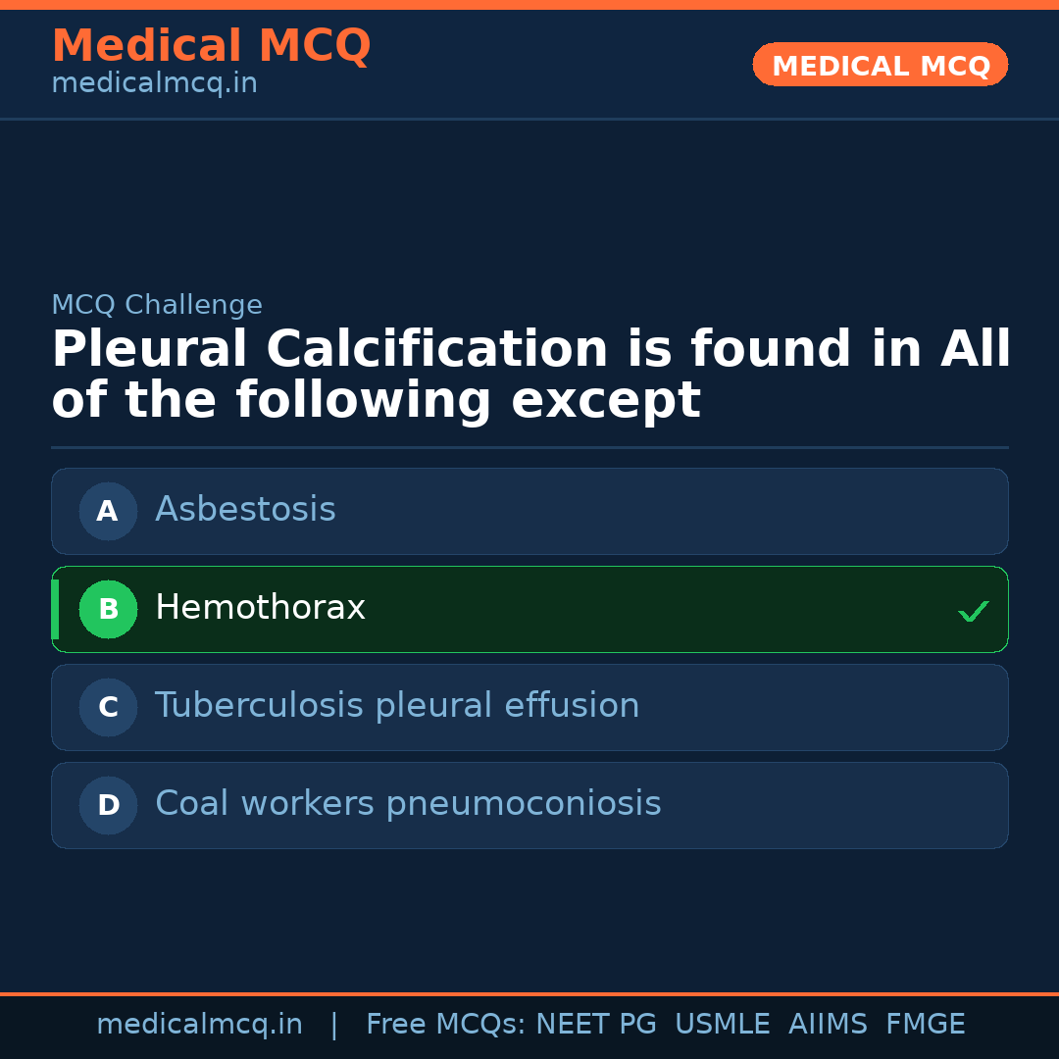The width and height of the screenshot is (1059, 1059).
Task: Choose the Hemothorax answer text
Action: 260,608
